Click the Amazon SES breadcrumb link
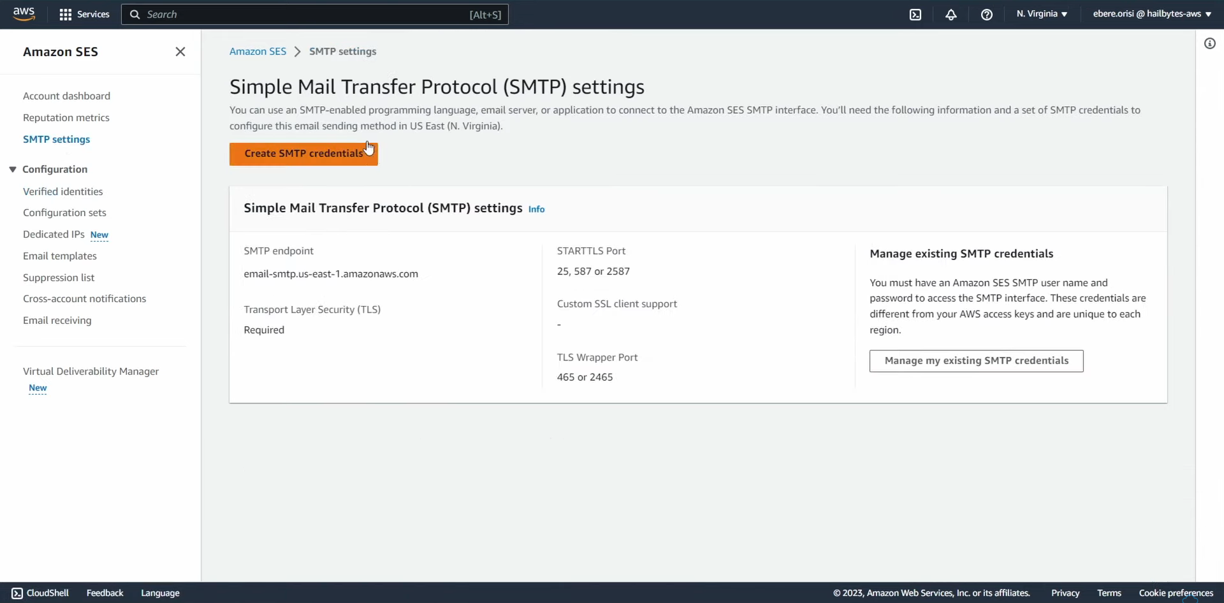 [x=258, y=51]
